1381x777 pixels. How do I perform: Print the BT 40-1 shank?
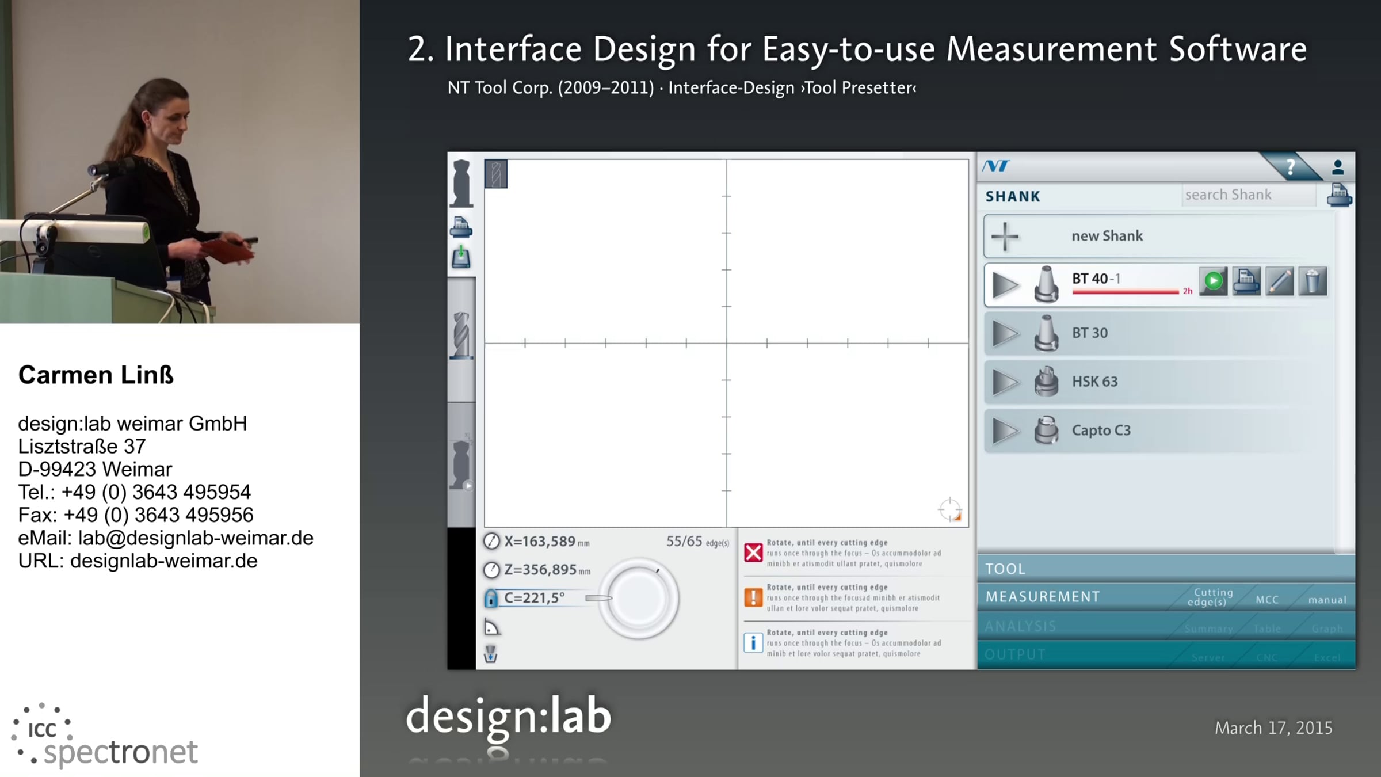[1246, 281]
